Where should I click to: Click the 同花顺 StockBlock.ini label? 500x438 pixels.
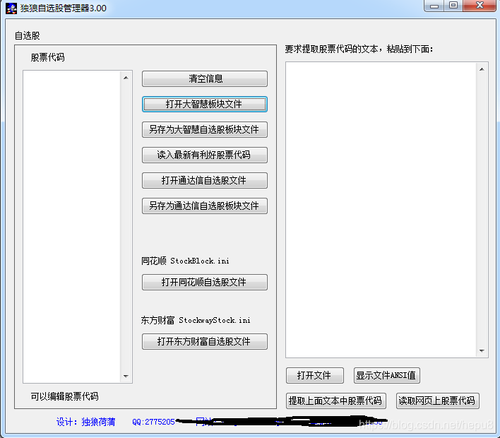pos(185,261)
